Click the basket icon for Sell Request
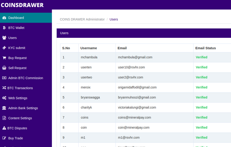This screenshot has height=147, width=231. click(x=4, y=68)
